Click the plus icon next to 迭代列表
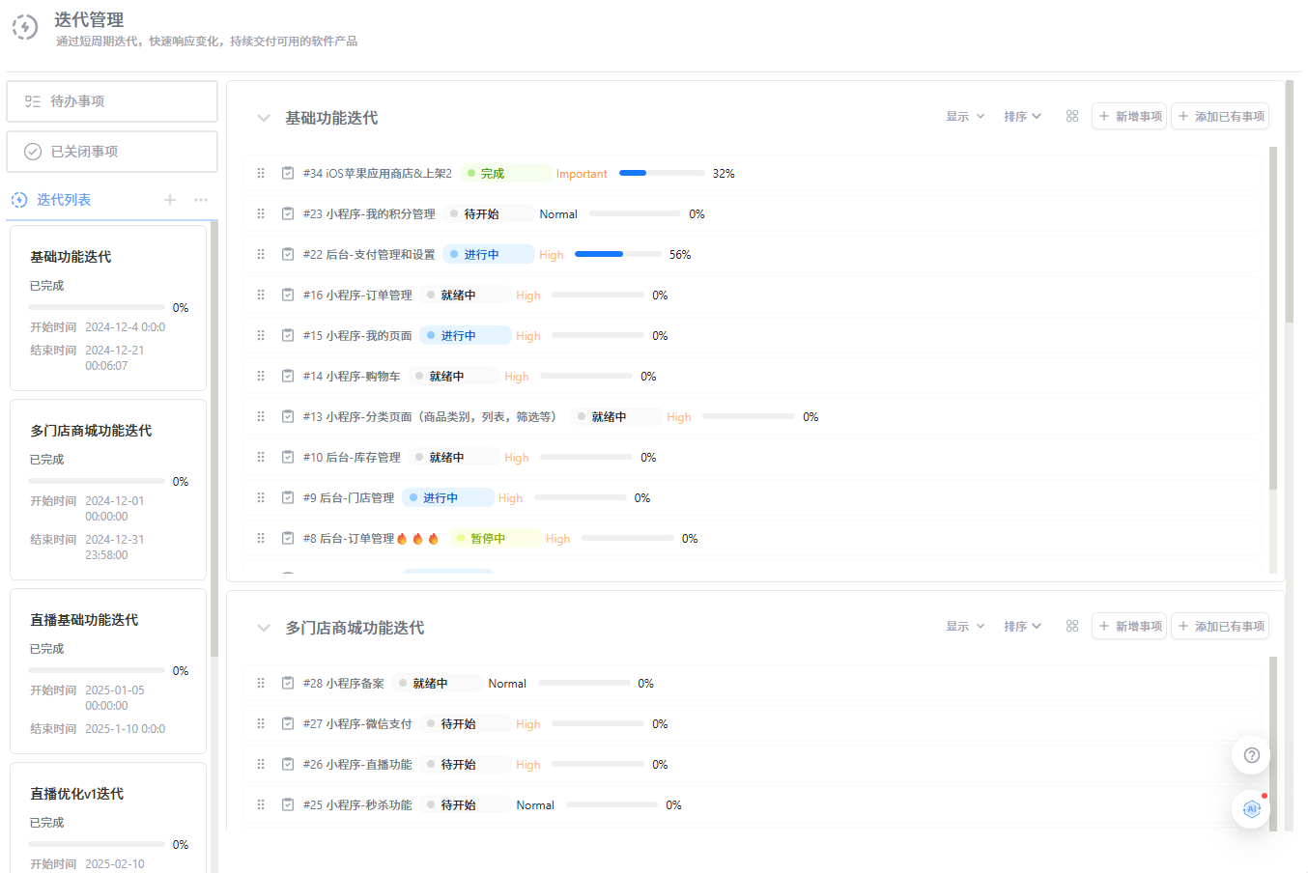The image size is (1308, 873). 170,199
